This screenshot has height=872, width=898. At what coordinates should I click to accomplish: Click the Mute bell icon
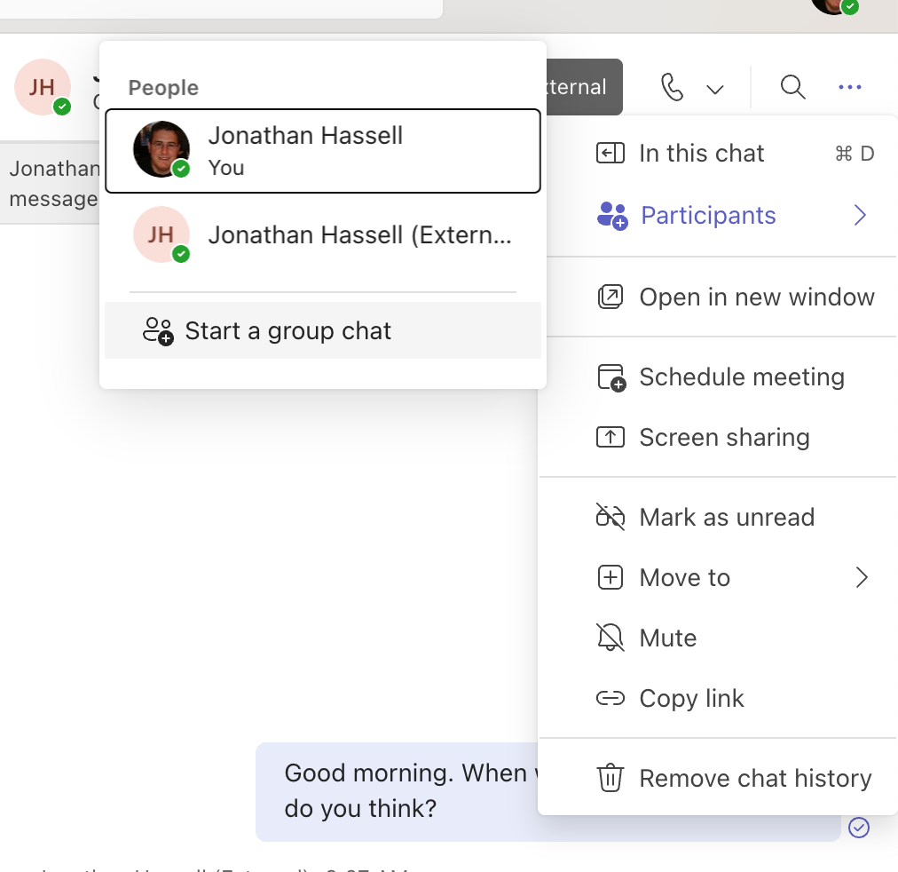tap(610, 638)
